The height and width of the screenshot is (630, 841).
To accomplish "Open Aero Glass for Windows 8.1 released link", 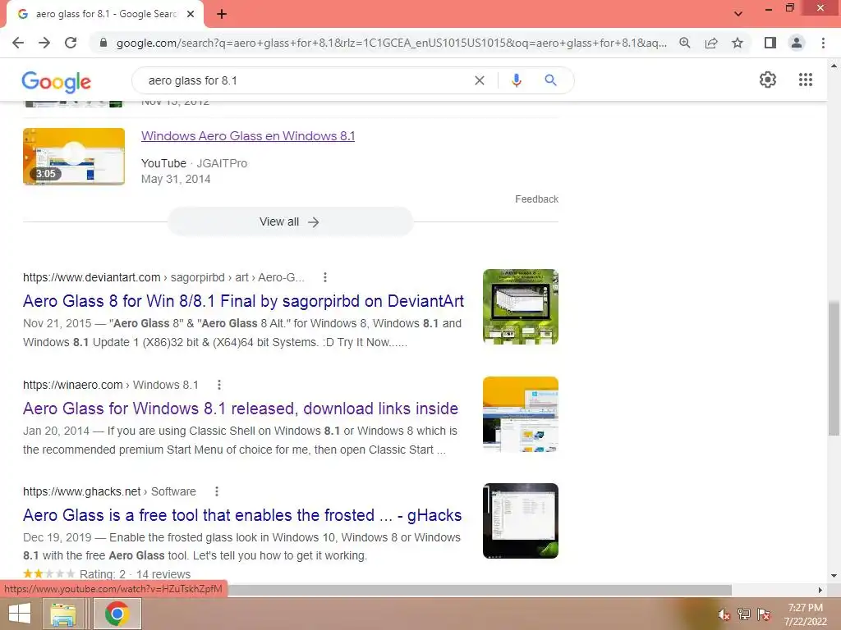I will (241, 409).
